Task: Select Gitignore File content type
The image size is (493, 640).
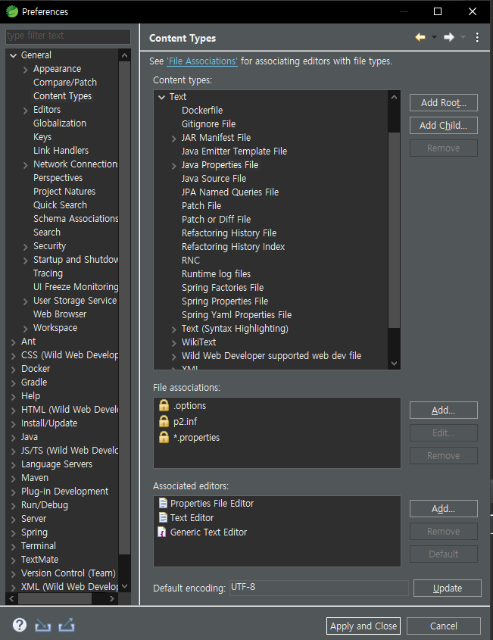Action: (x=208, y=124)
